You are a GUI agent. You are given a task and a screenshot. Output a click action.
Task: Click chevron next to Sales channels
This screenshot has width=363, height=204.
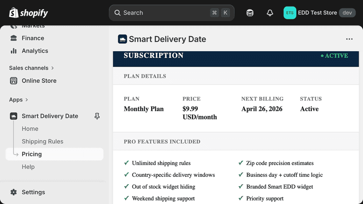tap(53, 68)
